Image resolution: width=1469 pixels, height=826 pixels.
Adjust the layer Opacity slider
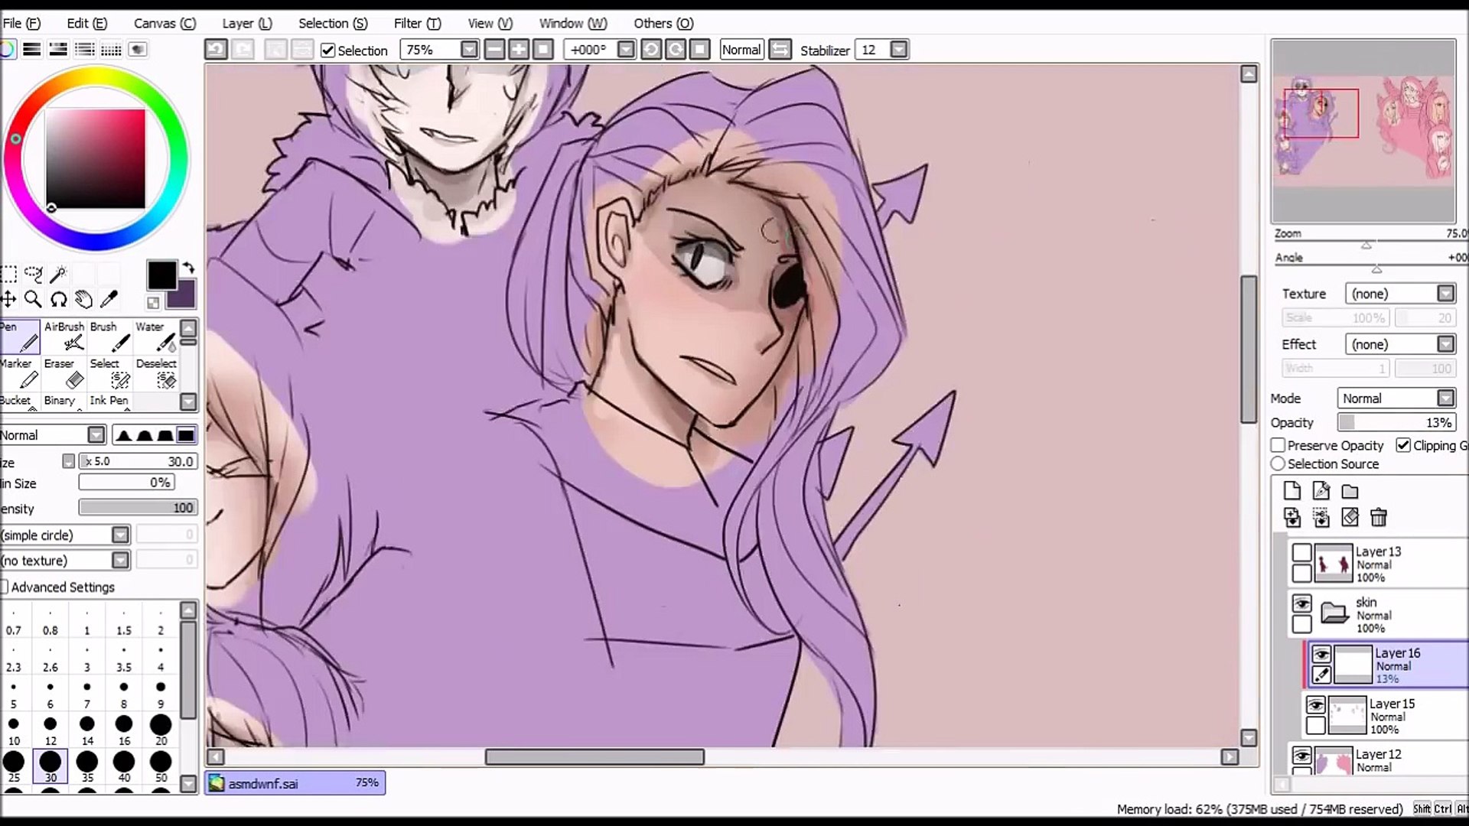point(1396,423)
